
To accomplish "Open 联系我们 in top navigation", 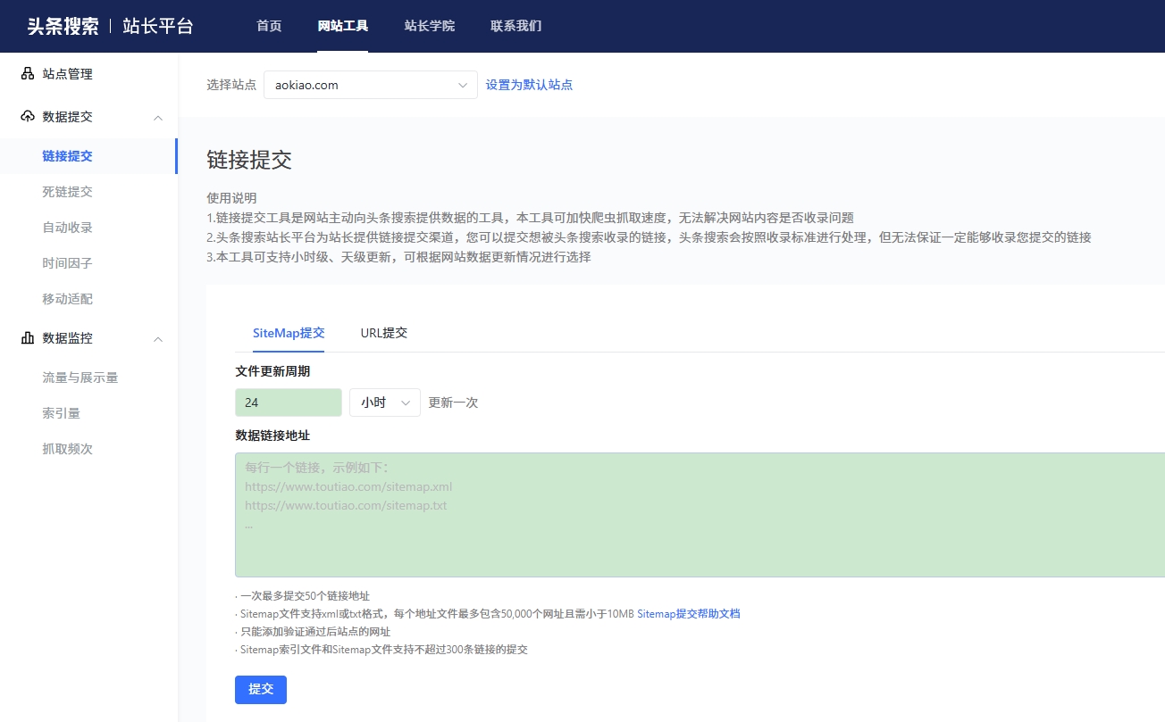I will 515,26.
